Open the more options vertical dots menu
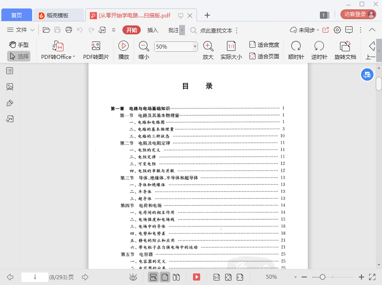The width and height of the screenshot is (382, 285). click(361, 30)
